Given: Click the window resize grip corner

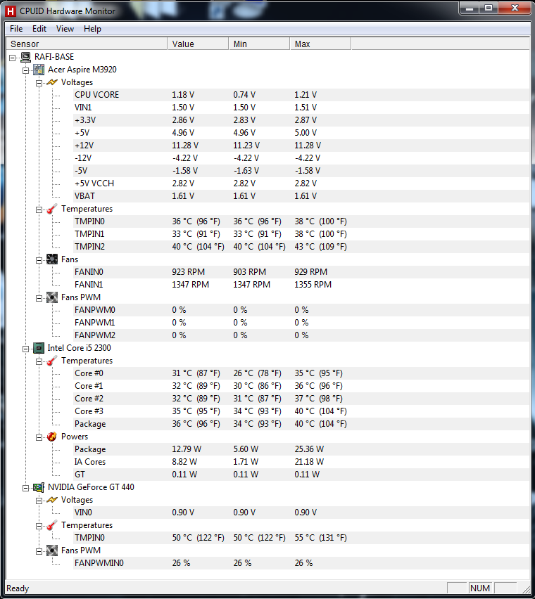Looking at the screenshot, I should click(525, 589).
